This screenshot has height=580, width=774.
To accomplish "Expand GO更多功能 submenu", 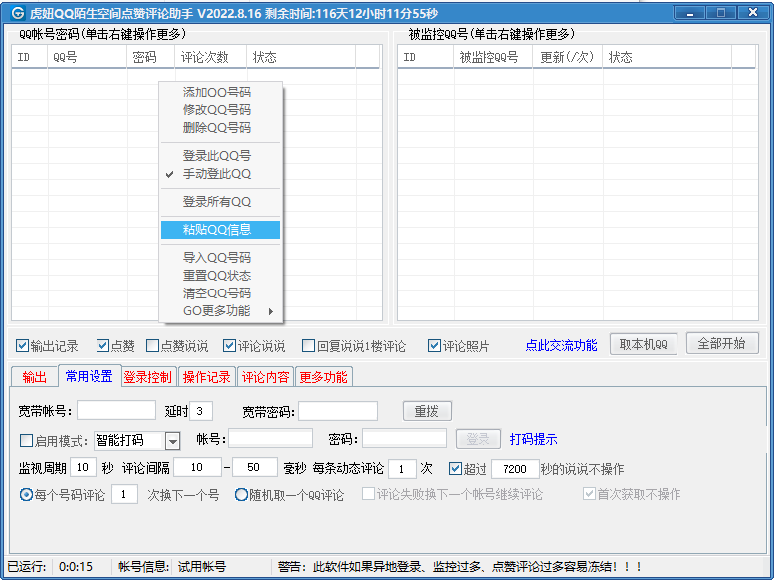I will coord(220,311).
